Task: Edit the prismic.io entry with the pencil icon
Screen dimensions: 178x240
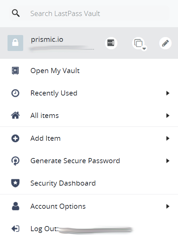Action: tap(165, 43)
